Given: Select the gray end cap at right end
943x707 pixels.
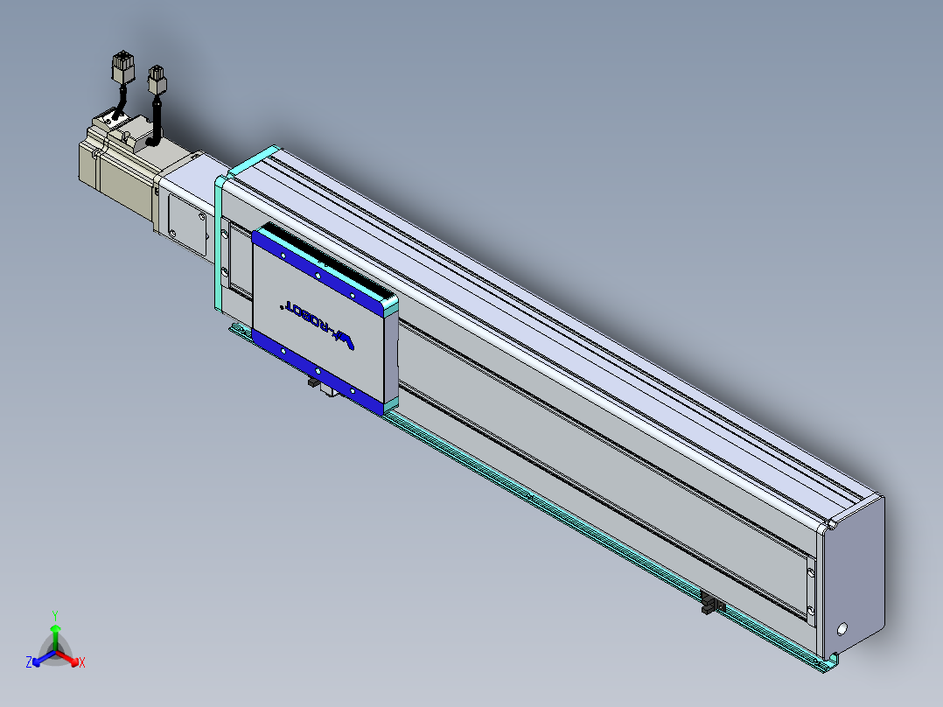Looking at the screenshot, I should coord(853,577).
